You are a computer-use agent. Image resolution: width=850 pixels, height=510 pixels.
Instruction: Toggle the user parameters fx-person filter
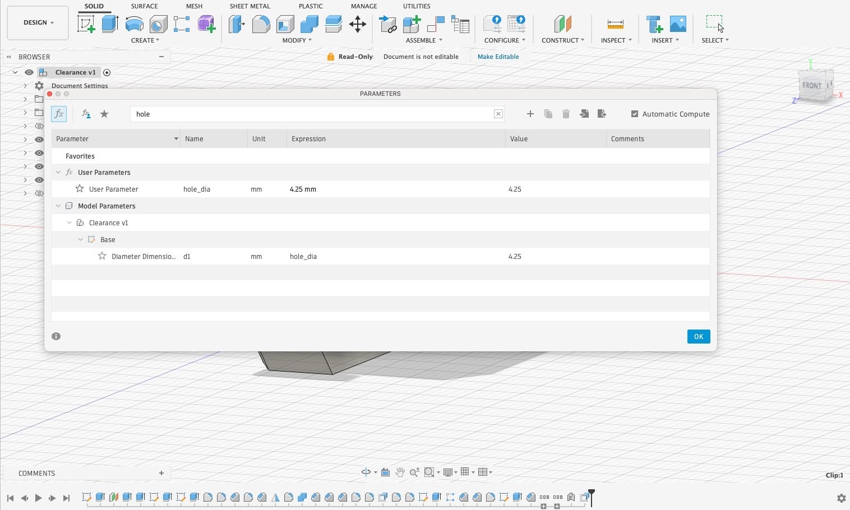click(x=86, y=114)
